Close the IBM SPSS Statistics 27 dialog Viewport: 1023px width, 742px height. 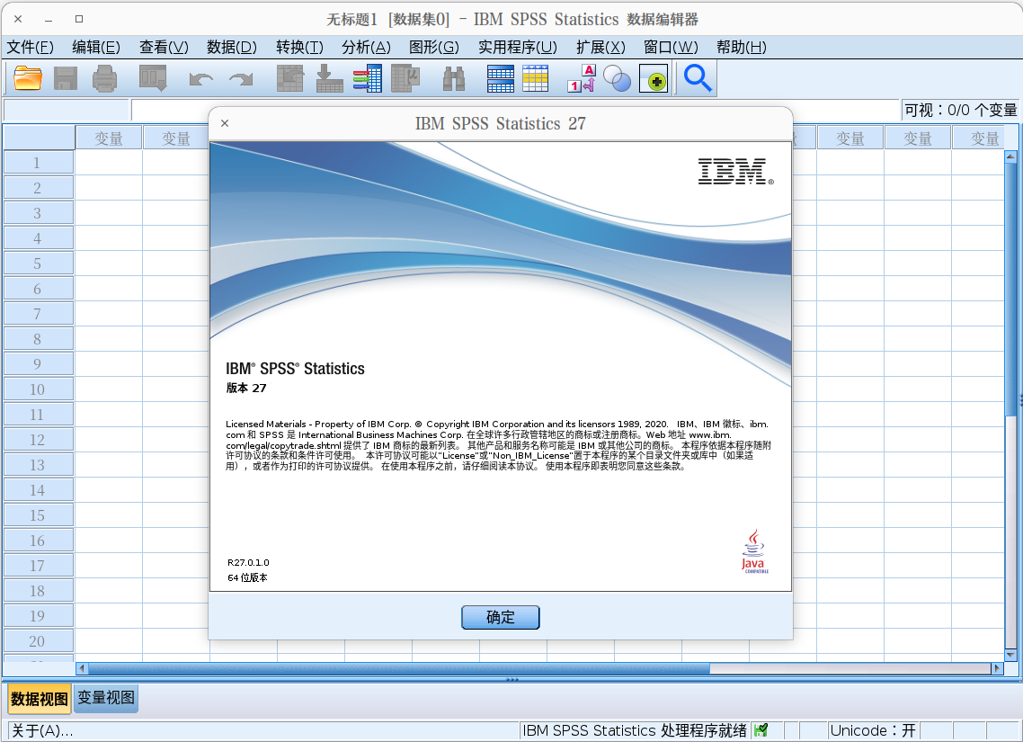tap(225, 123)
